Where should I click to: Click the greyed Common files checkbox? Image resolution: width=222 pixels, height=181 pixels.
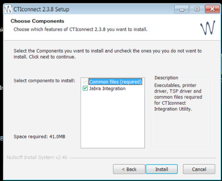85,81
